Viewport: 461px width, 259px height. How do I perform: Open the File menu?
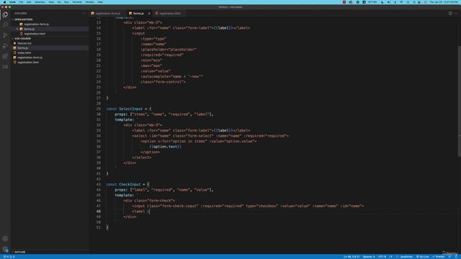coord(21,2)
